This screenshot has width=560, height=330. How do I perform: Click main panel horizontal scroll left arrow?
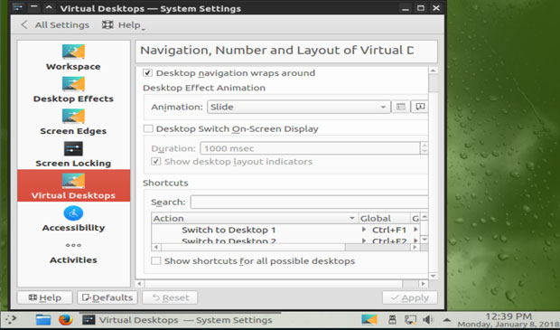click(x=140, y=284)
